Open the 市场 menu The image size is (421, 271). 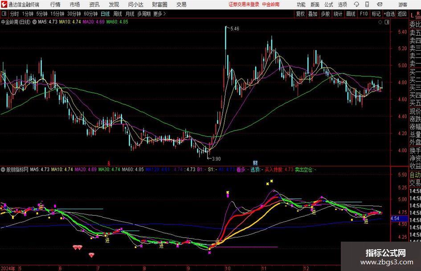75,4
